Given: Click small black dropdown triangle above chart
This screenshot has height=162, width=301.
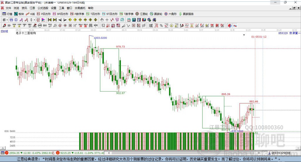Looking at the screenshot, I should [x=244, y=35].
